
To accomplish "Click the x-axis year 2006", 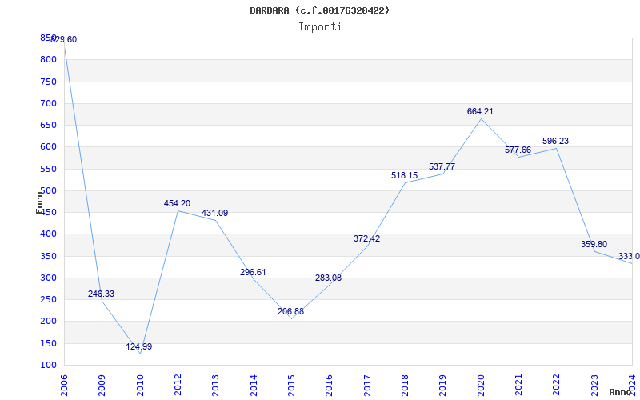I will (x=64, y=386).
